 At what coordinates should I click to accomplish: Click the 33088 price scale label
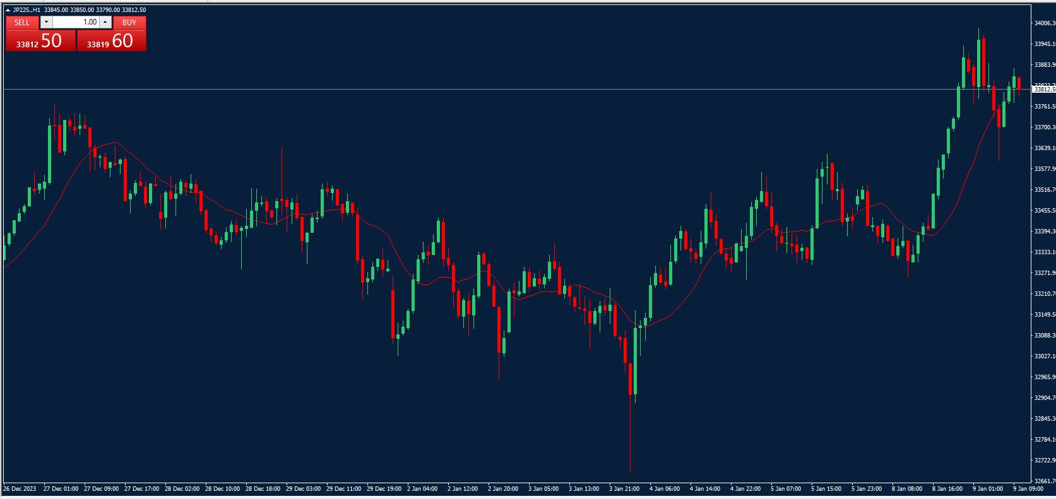(1045, 336)
